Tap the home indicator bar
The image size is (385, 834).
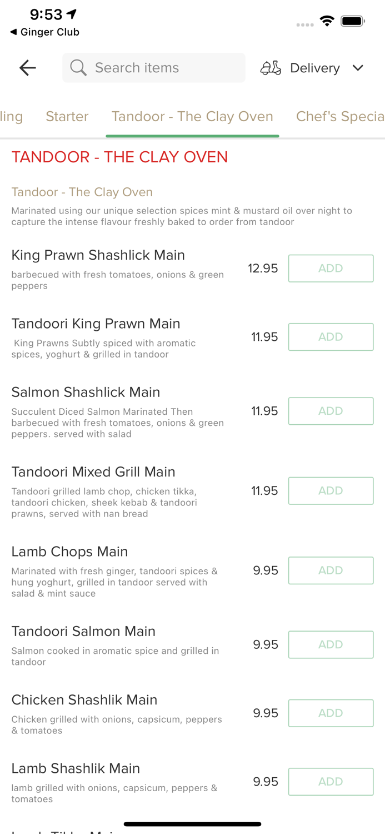[x=192, y=824]
